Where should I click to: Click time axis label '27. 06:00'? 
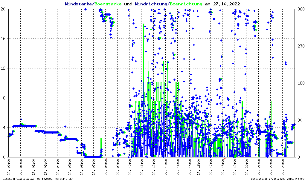[x=82, y=167]
